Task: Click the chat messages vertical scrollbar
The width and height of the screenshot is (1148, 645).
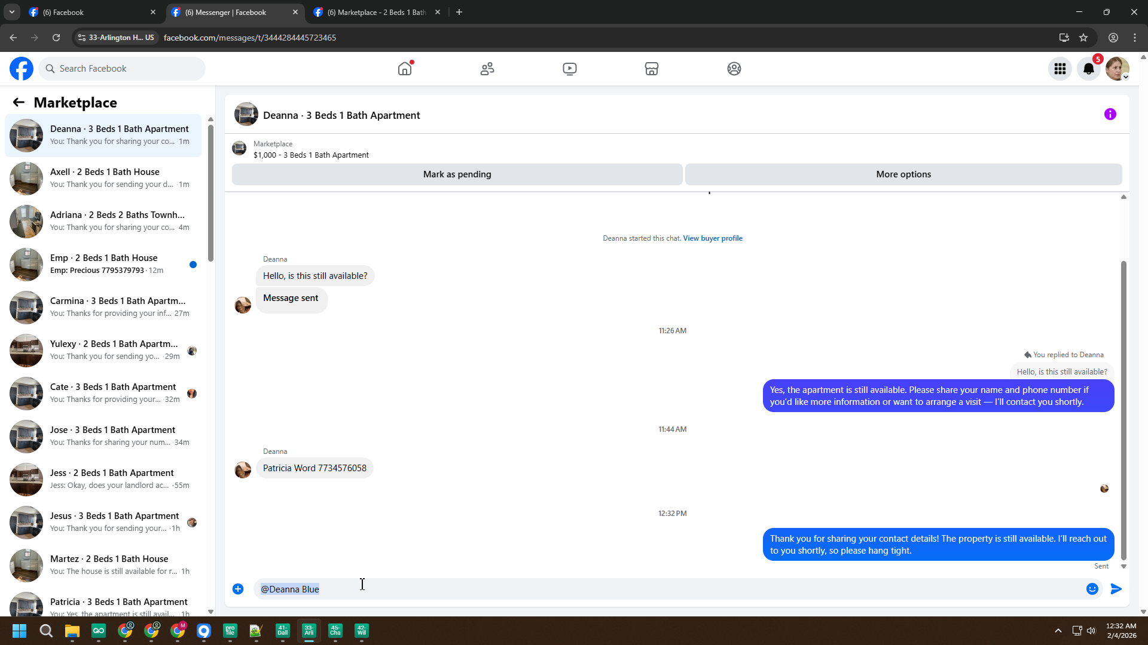Action: click(x=1123, y=410)
